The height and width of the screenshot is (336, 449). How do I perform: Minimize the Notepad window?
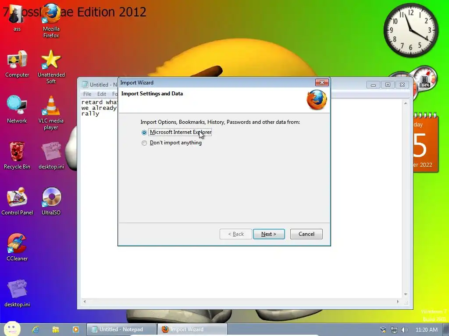point(373,84)
